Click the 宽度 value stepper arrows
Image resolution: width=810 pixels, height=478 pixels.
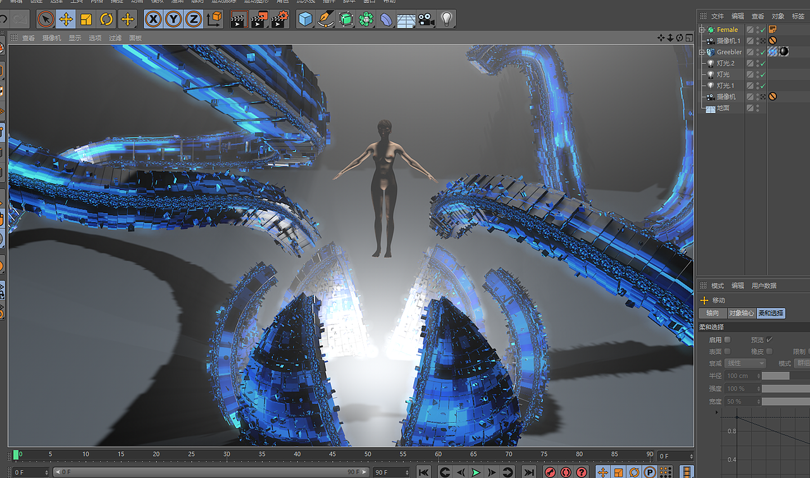tap(757, 401)
